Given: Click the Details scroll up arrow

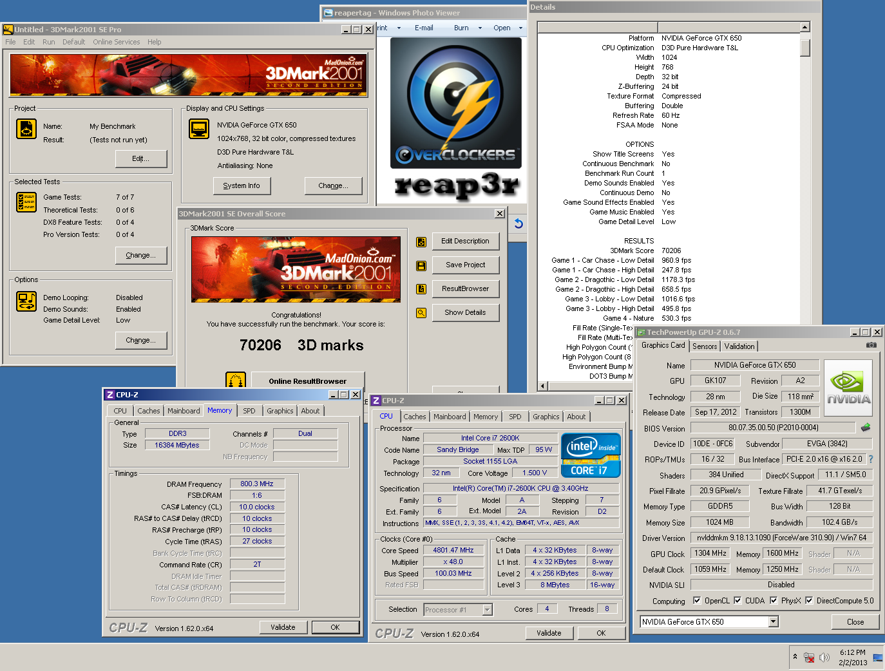Looking at the screenshot, I should 805,27.
